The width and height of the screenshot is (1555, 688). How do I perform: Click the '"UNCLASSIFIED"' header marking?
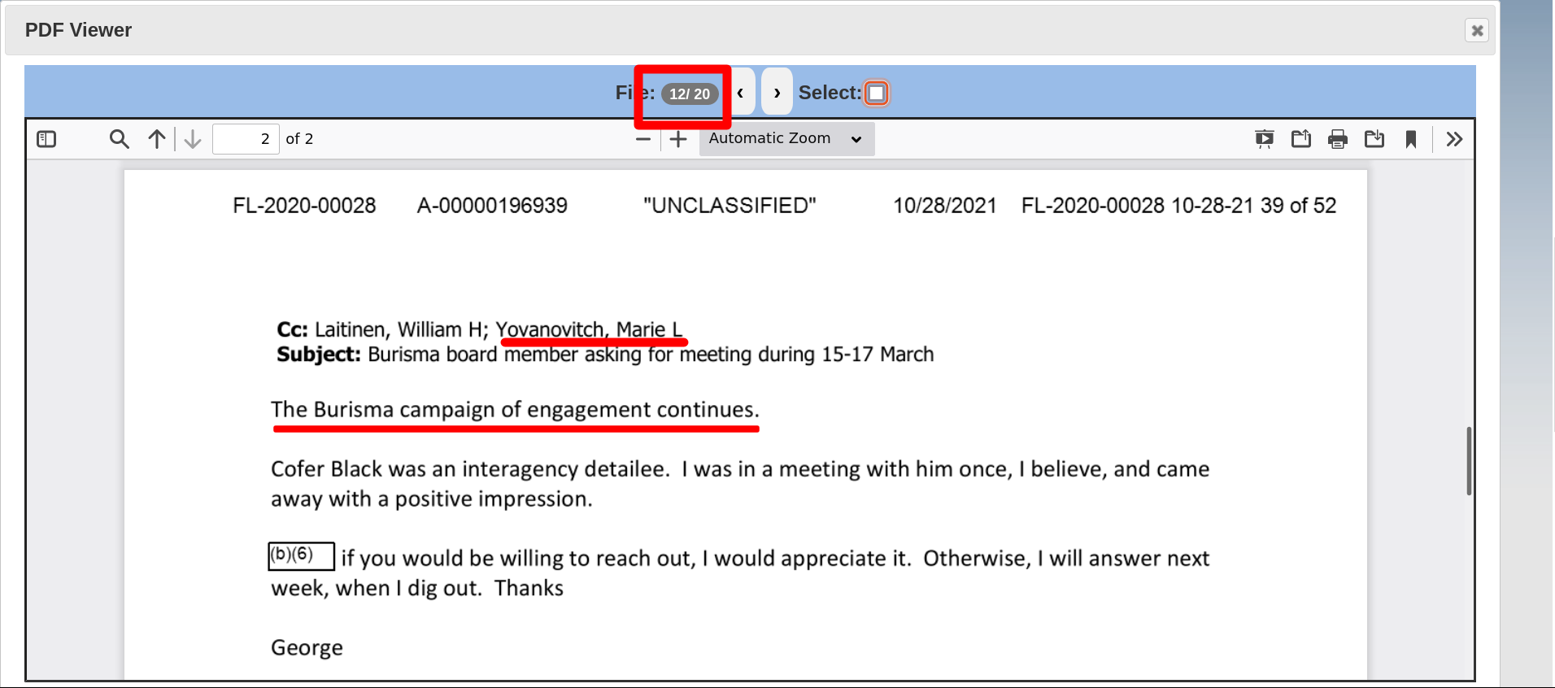coord(730,206)
